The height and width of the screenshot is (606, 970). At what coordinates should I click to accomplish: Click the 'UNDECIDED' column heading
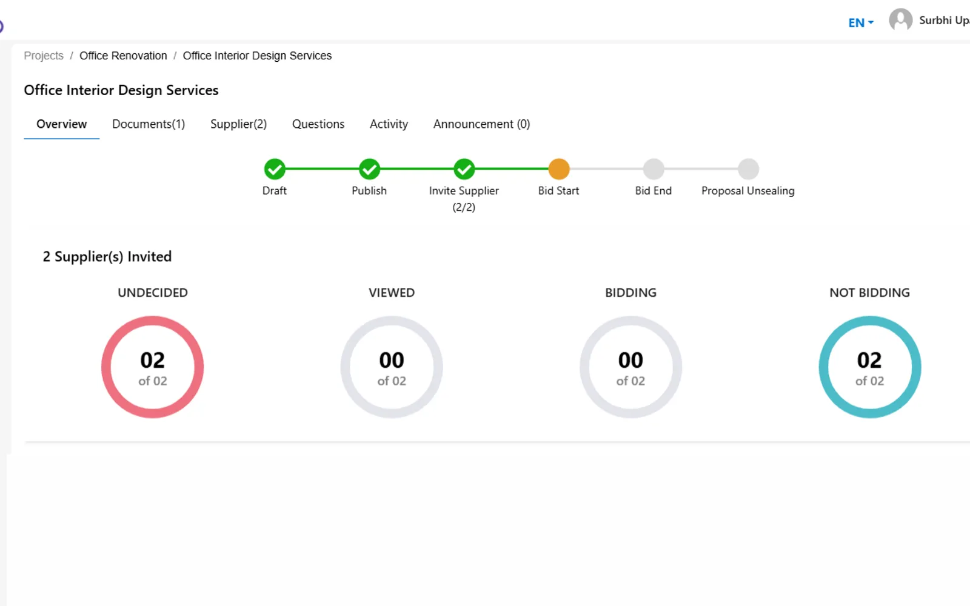(x=153, y=293)
